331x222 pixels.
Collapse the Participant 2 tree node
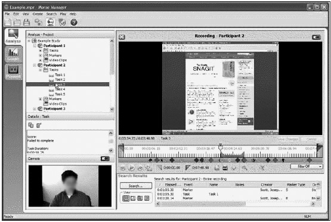[35, 65]
